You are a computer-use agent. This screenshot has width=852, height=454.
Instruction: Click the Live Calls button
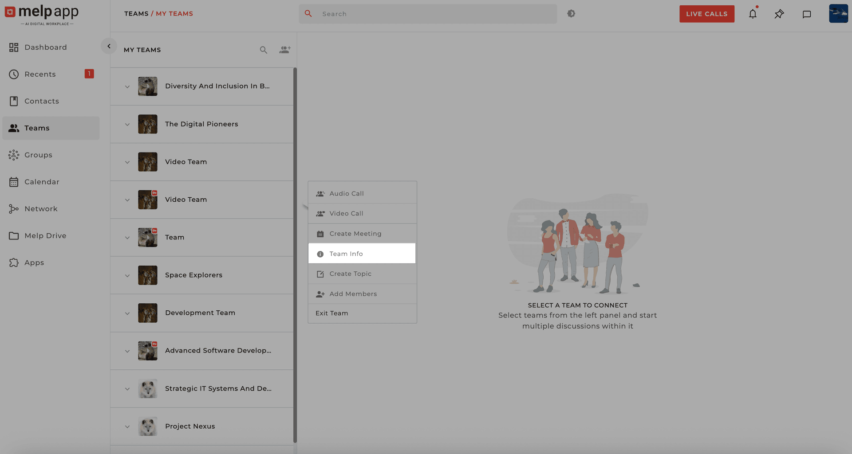tap(706, 14)
